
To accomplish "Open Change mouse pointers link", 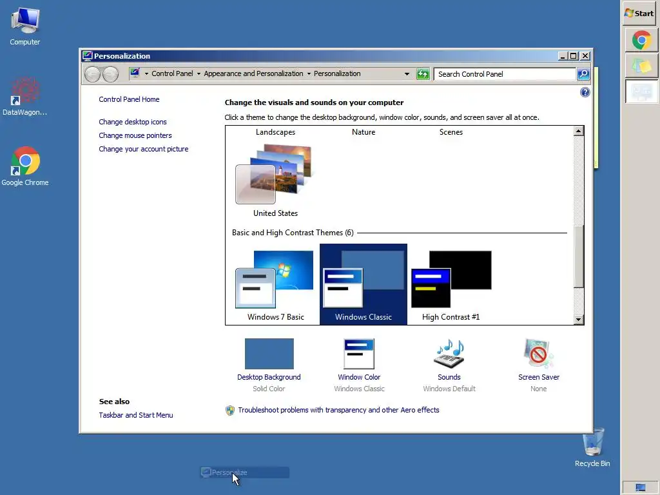I will (135, 135).
